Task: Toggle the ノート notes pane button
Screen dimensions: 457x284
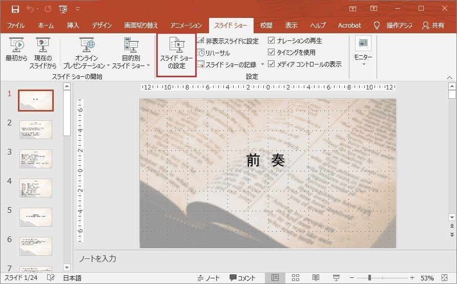Action: point(208,278)
